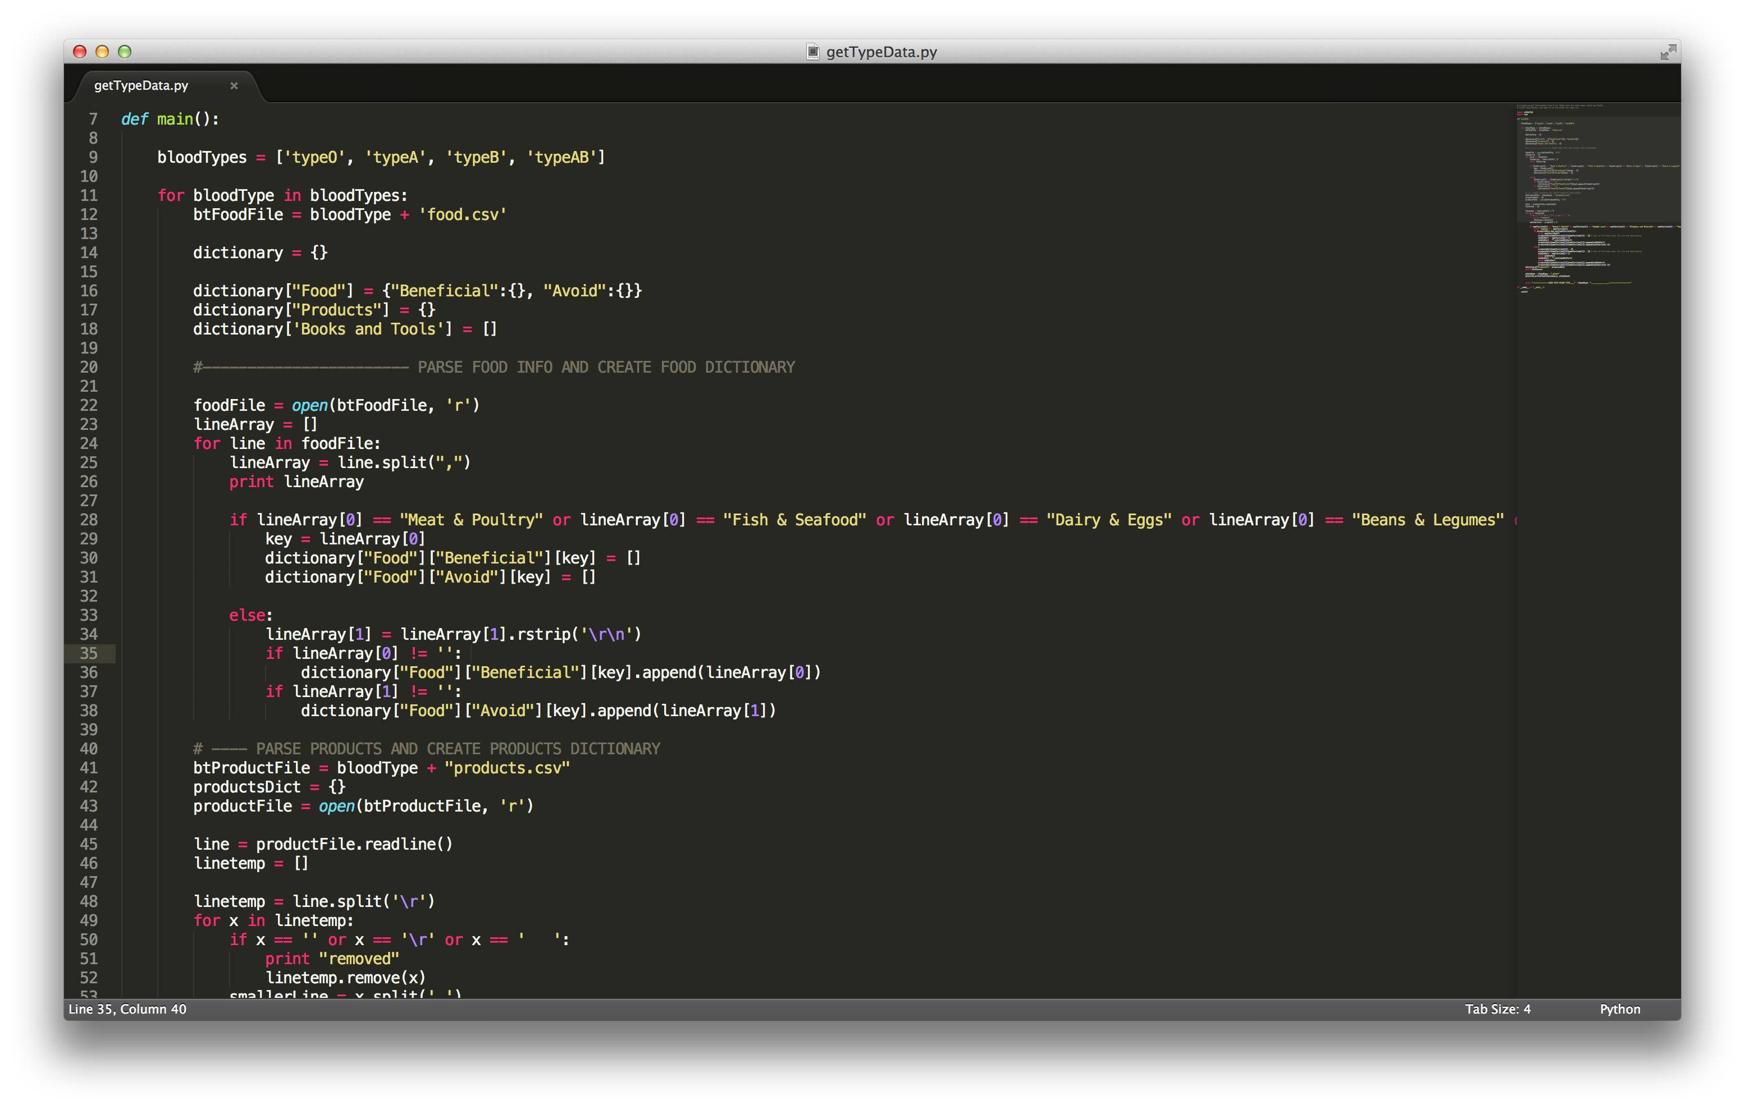
Task: Click the 'food.csv' string on line 12
Action: (462, 214)
